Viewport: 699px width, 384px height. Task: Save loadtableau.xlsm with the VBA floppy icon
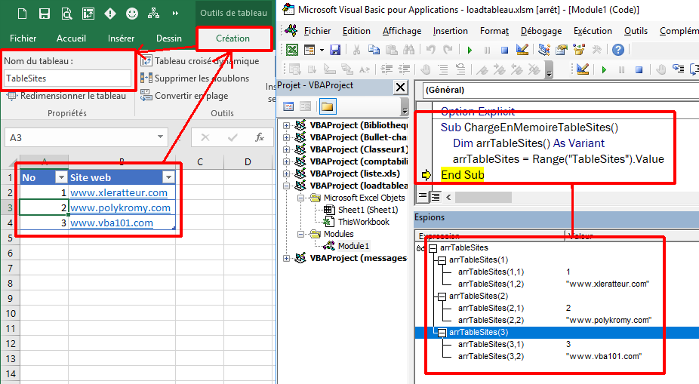coord(335,50)
